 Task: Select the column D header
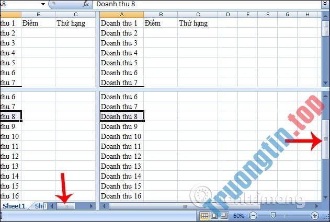[x=227, y=15]
